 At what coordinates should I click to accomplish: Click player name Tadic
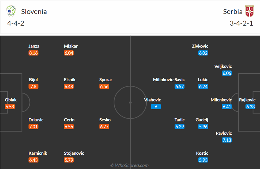click(179, 120)
